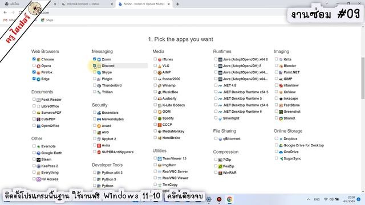Click the Google Earth icon
This screenshot has width=365, height=205.
39,153
